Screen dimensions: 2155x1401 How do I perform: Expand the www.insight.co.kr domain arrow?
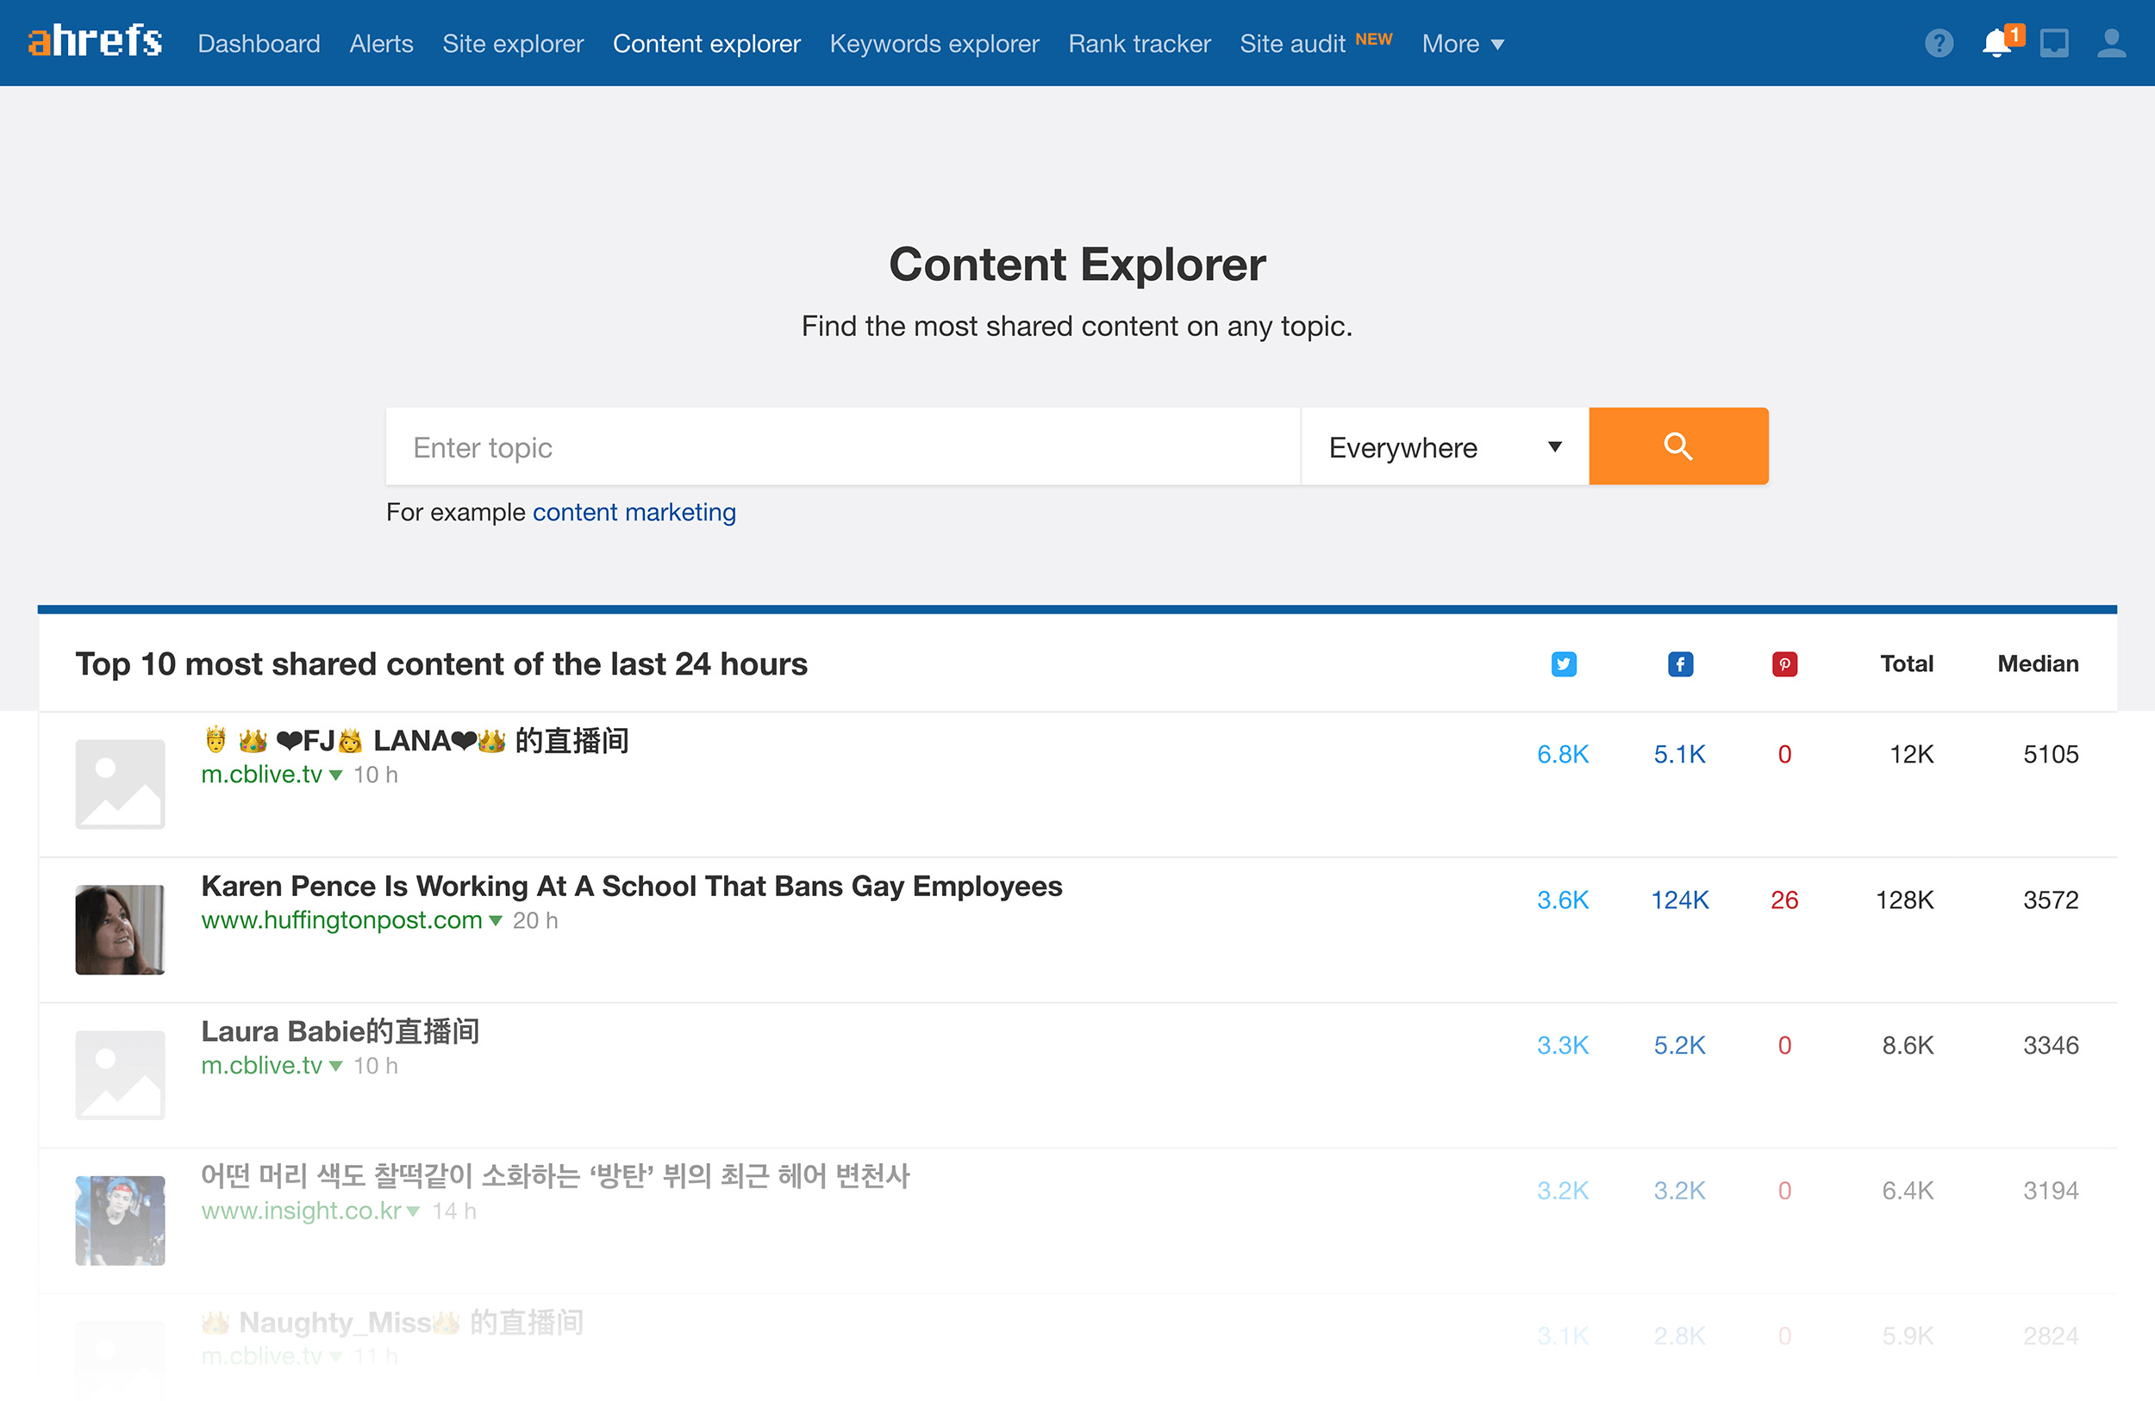pos(414,1211)
